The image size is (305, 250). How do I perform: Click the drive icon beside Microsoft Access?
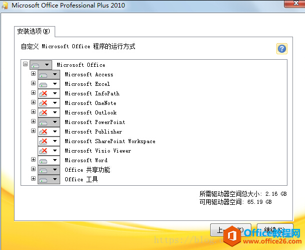pos(43,75)
